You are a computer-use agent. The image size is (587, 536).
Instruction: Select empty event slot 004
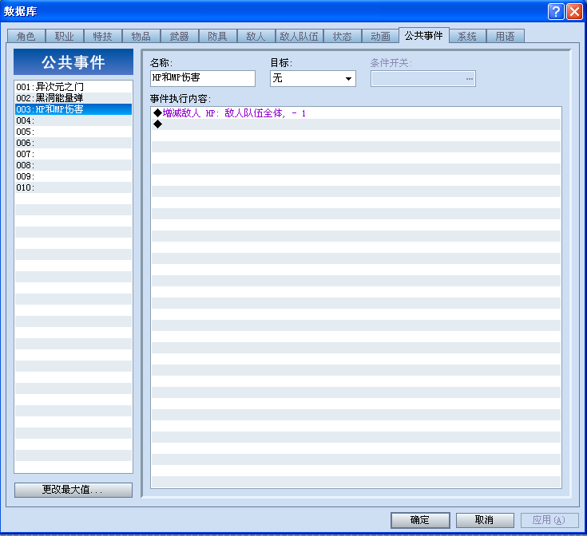point(73,120)
